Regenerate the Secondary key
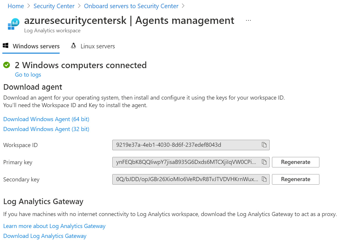 [x=296, y=179]
